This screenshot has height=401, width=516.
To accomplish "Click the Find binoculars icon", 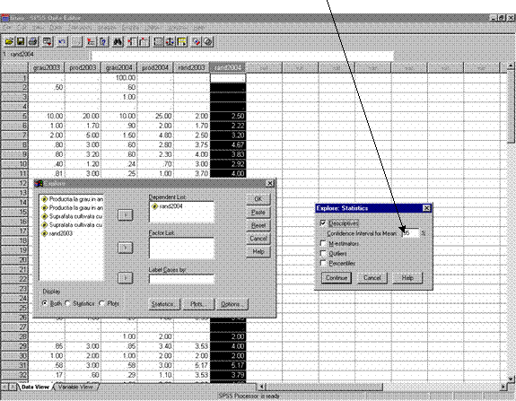I will click(118, 42).
